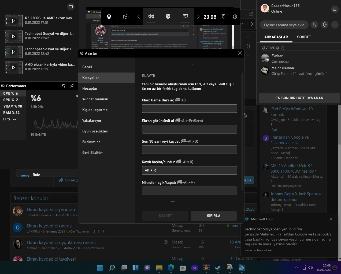Open the widget menu icon in Game Bar

125,17
